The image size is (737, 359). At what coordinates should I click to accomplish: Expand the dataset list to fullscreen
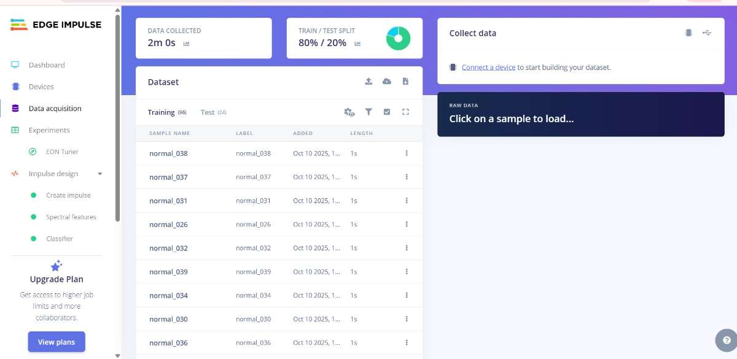405,112
